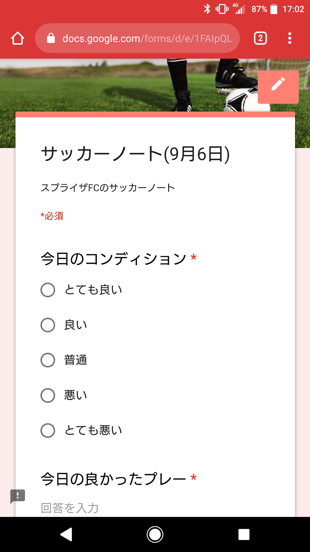Image resolution: width=310 pixels, height=552 pixels.
Task: Select the 良い radio option
Action: point(48,325)
